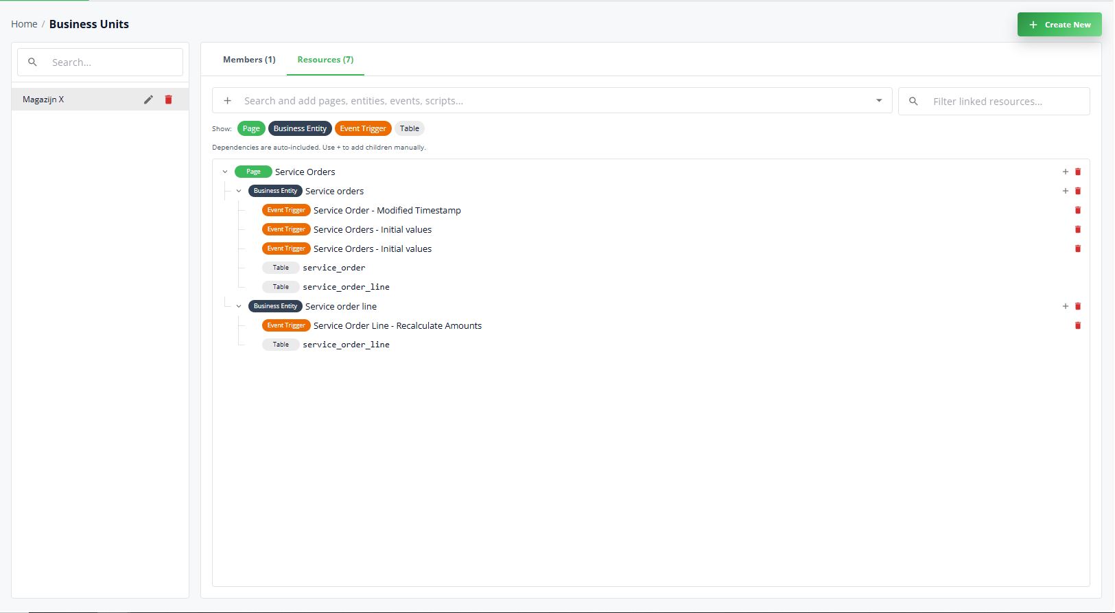Select the Service Orders page row label

305,172
